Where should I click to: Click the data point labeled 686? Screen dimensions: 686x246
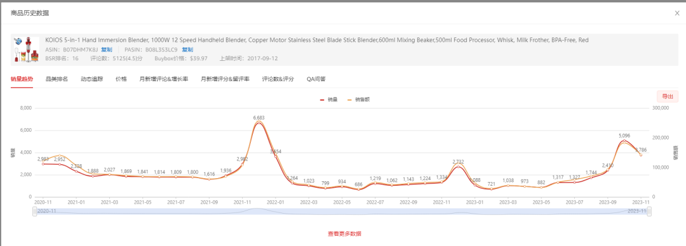point(358,189)
